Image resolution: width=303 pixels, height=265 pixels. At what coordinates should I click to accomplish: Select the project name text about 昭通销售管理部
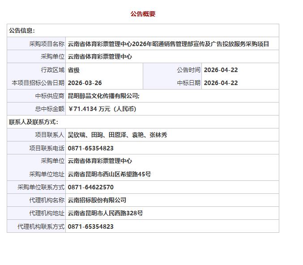[168, 44]
